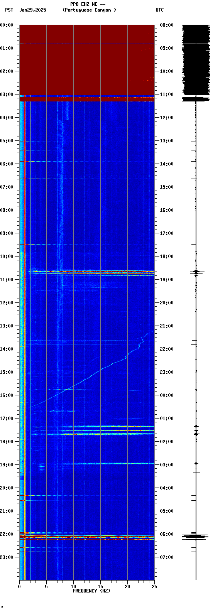The height and width of the screenshot is (611, 213).
Task: Click the PST time label 18:00
Action: tap(7, 441)
